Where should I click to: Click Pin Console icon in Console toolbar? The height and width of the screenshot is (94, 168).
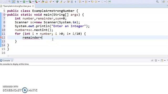[152, 61]
